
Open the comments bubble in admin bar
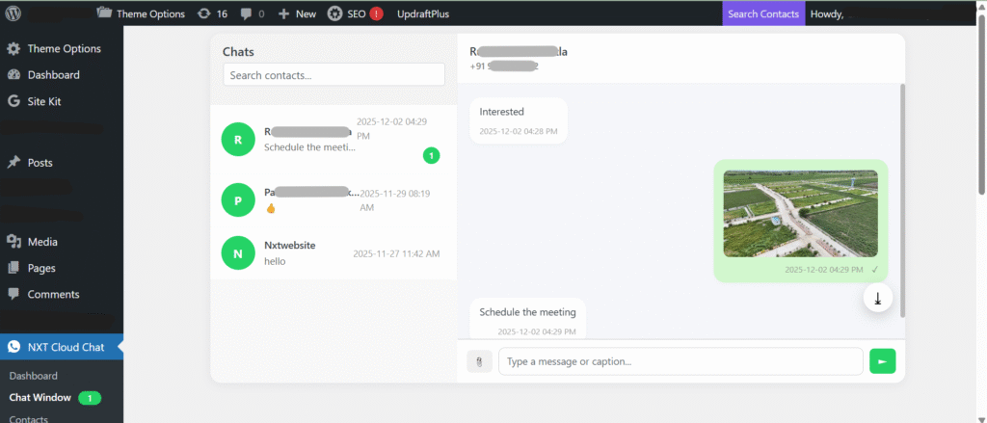click(252, 13)
